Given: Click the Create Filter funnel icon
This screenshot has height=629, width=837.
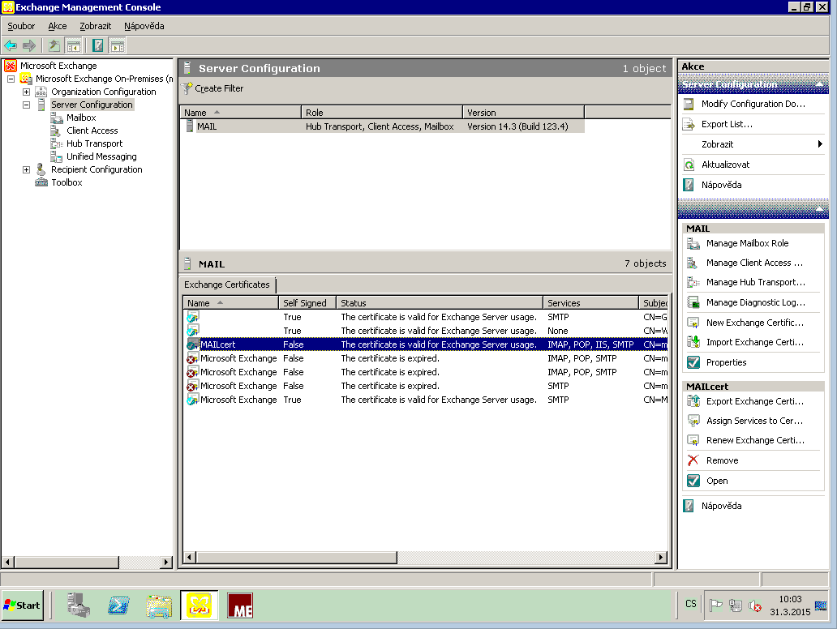Looking at the screenshot, I should click(x=187, y=88).
